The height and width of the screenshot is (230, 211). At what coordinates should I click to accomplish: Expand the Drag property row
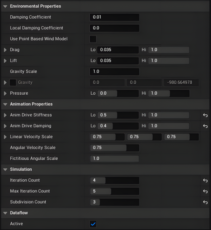click(x=5, y=50)
